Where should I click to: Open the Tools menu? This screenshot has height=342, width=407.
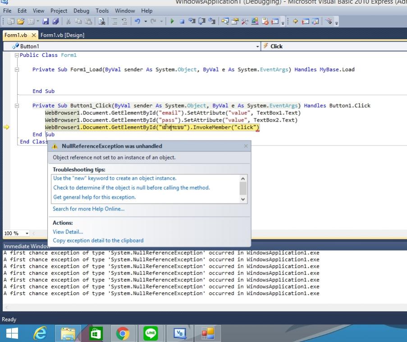point(102,11)
